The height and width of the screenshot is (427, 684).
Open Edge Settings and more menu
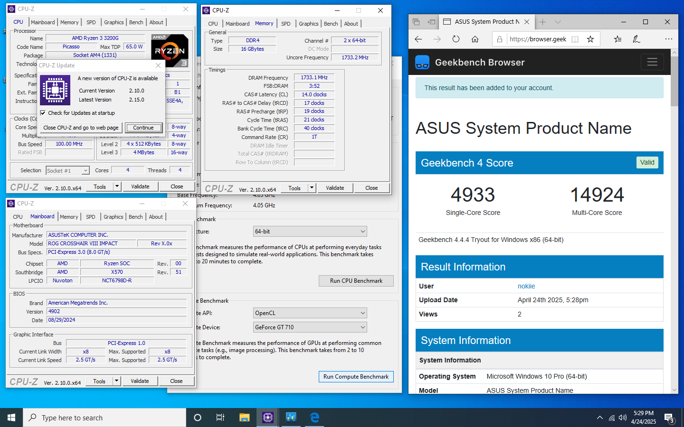(669, 39)
